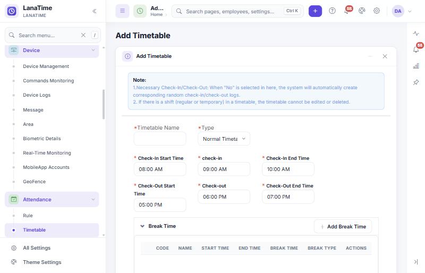Open right rail notification bell
This screenshot has height=273, width=425.
coord(416,49)
